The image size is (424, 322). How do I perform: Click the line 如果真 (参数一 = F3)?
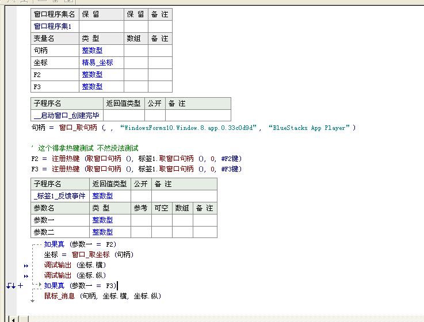coord(80,286)
